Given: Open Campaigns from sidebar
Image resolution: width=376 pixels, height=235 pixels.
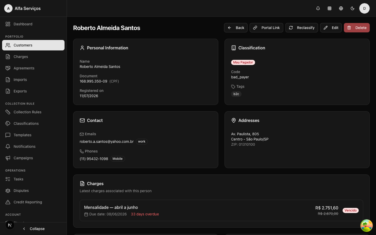Looking at the screenshot, I should click(33, 158).
